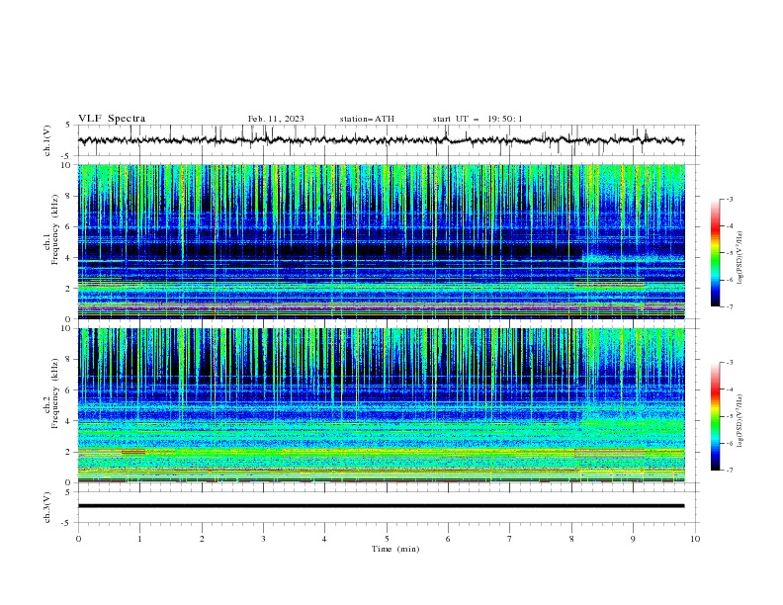Click the "ch.2 Frequency (kHz)" axis label
The height and width of the screenshot is (605, 783).
point(51,393)
